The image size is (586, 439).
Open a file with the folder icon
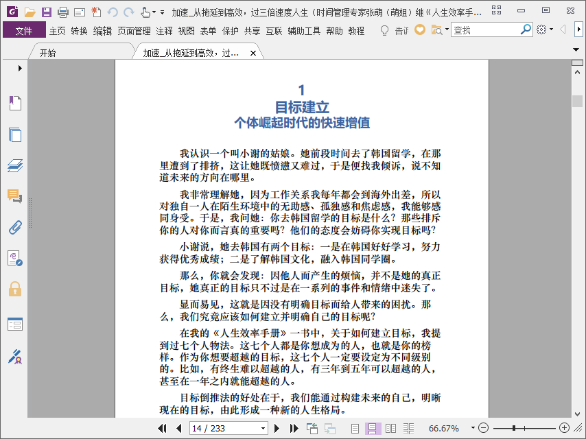(x=30, y=12)
